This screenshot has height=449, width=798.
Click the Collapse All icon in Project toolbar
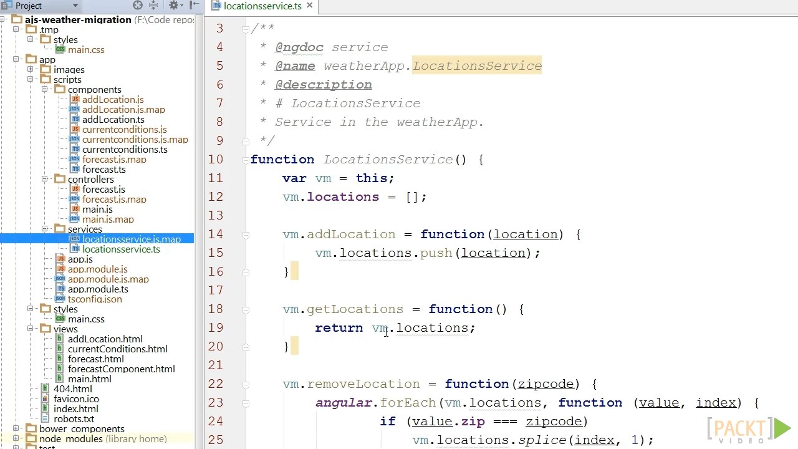(x=153, y=6)
